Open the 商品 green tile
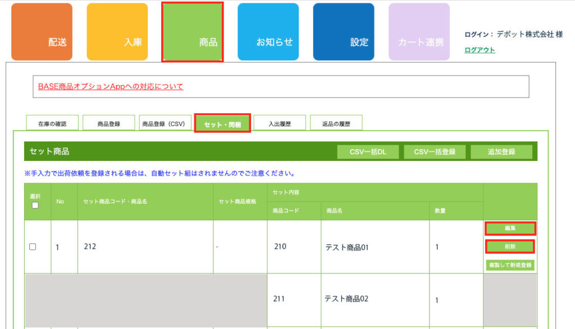 tap(193, 32)
